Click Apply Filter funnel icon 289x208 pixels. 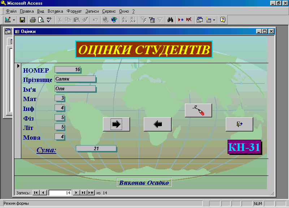(160, 20)
